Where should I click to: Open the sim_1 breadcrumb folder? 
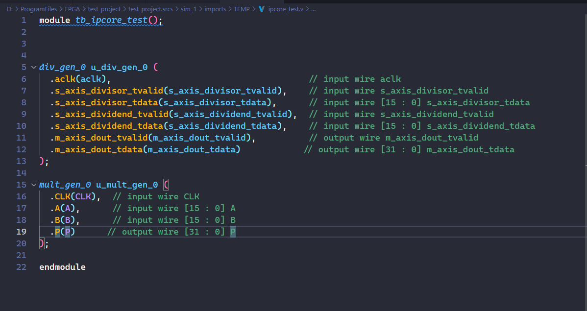[x=187, y=9]
